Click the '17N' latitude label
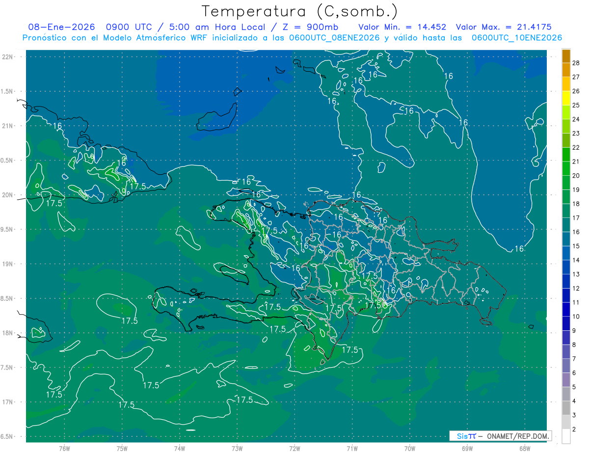589x455 pixels. 7,402
